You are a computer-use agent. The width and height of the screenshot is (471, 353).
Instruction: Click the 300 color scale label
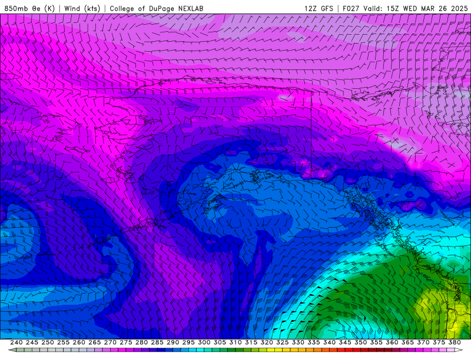pos(204,342)
